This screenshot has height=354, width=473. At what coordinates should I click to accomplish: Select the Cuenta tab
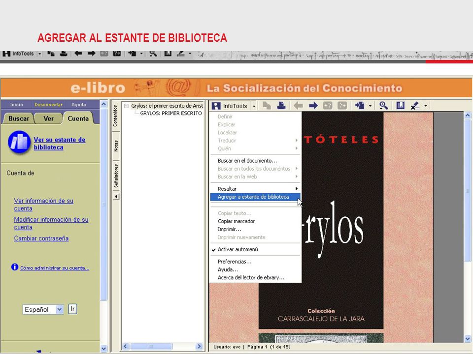point(78,118)
